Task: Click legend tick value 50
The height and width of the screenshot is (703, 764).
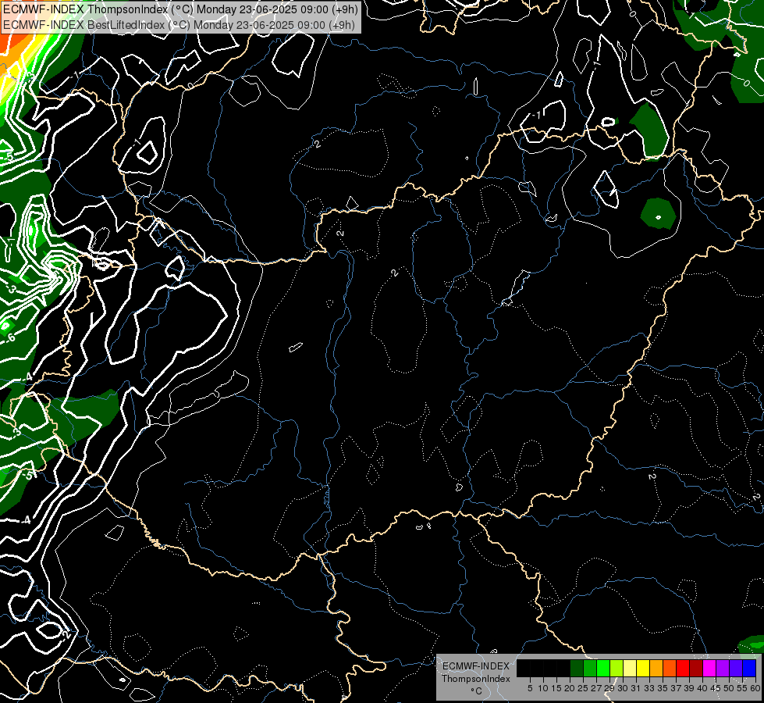Action: click(729, 688)
